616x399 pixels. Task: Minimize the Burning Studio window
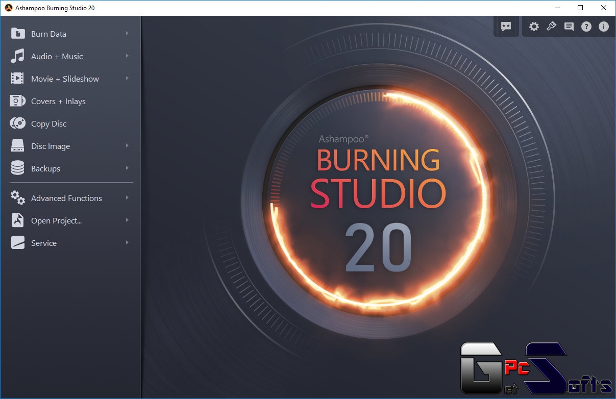tap(557, 8)
